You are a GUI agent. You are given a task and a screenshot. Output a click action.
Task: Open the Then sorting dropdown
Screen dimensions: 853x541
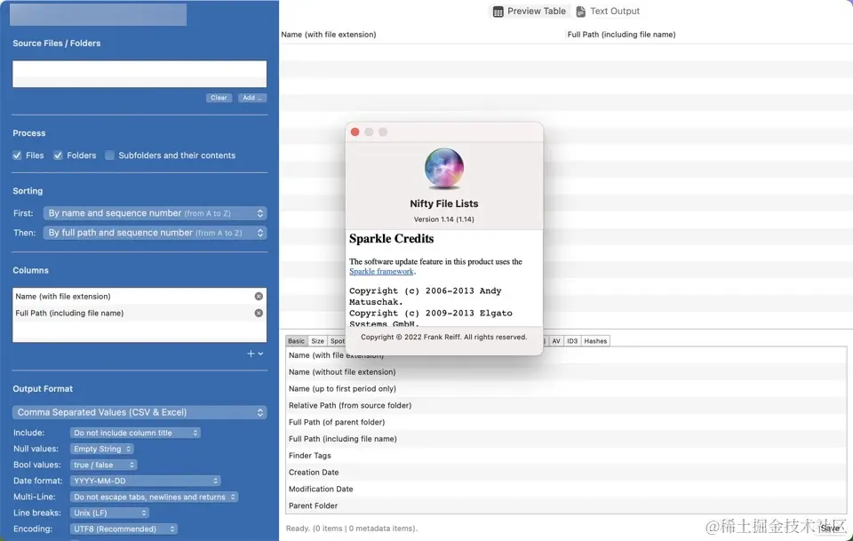click(x=155, y=233)
